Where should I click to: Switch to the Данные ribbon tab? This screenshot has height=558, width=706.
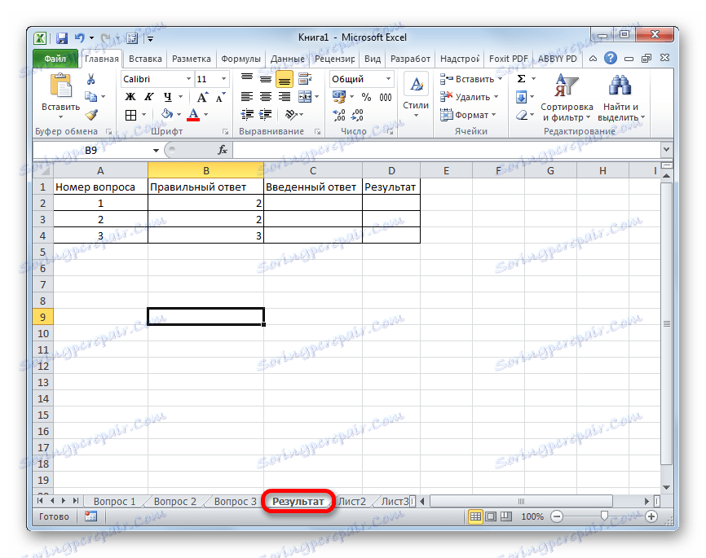coord(287,59)
